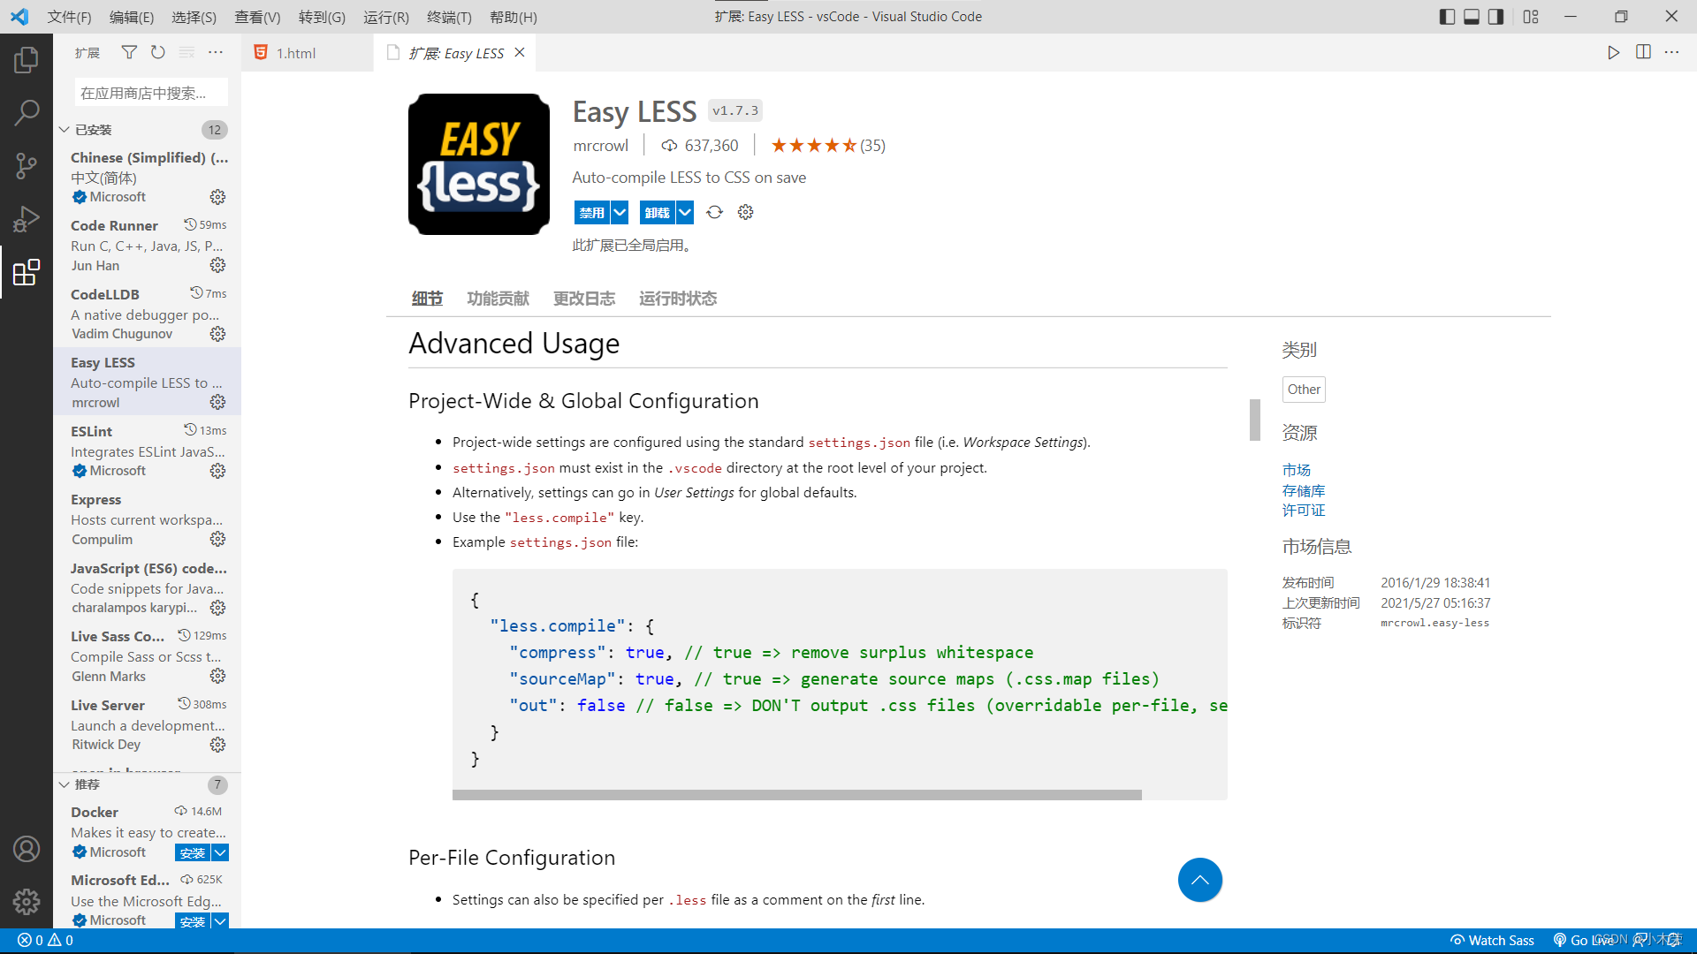
Task: Open manage gear for Express extension
Action: pos(217,539)
